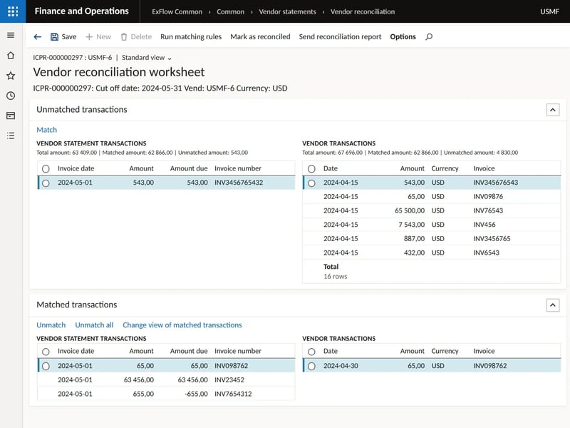This screenshot has height=428, width=570.
Task: Open the Options tab
Action: [x=403, y=37]
